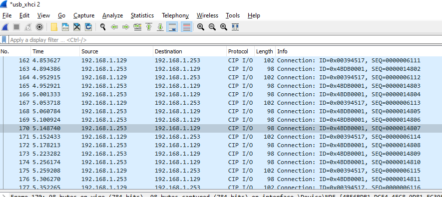Image resolution: width=442 pixels, height=197 pixels.
Task: Open the Edit menu
Action: 24,15
